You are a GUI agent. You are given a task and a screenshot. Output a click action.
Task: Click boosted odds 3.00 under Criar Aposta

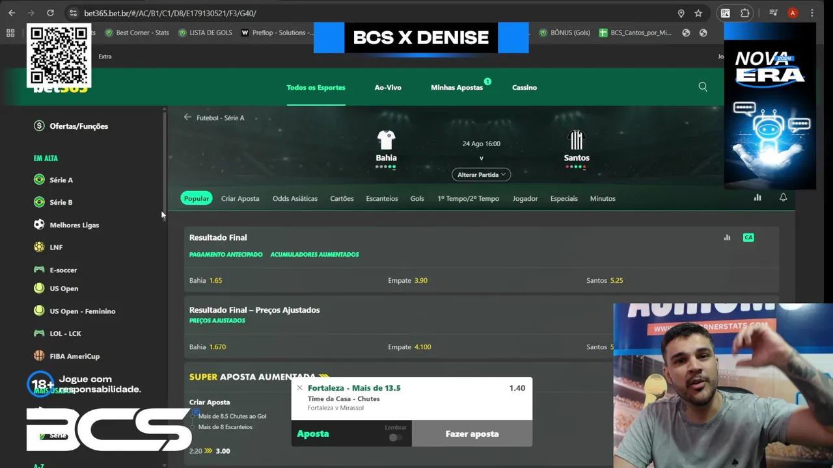click(223, 450)
